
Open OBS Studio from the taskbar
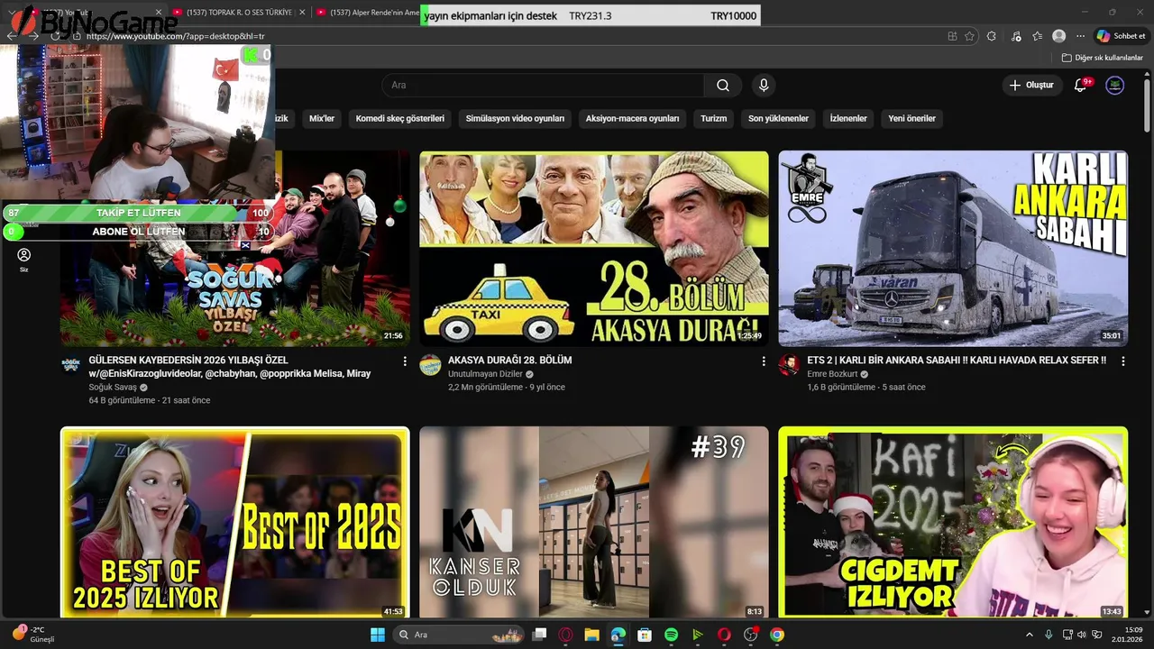point(751,635)
